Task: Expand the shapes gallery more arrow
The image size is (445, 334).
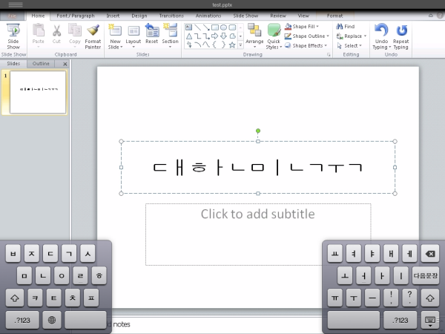Action: 240,45
